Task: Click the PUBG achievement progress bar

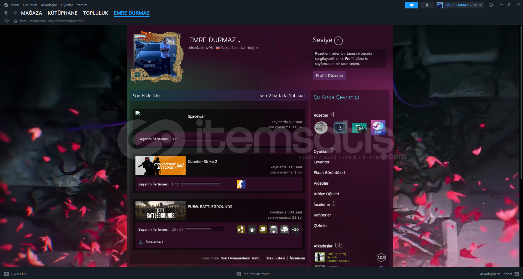Action: [205, 229]
